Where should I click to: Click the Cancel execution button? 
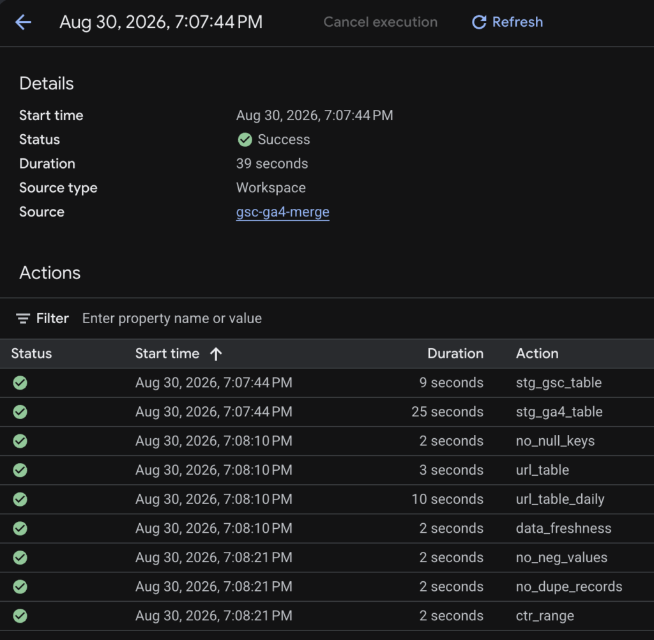tap(381, 22)
